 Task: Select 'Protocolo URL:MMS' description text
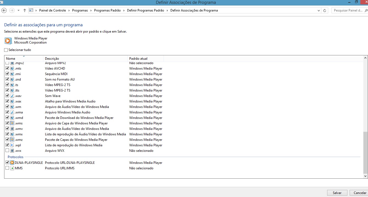60,168
